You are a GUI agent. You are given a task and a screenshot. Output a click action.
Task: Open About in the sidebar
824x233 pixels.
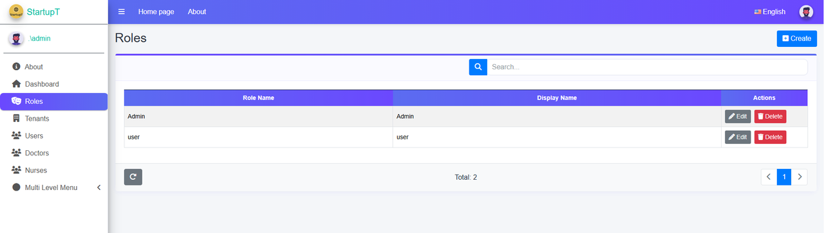pyautogui.click(x=54, y=67)
